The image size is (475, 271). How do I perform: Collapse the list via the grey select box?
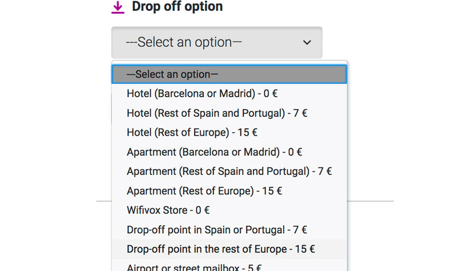click(216, 43)
